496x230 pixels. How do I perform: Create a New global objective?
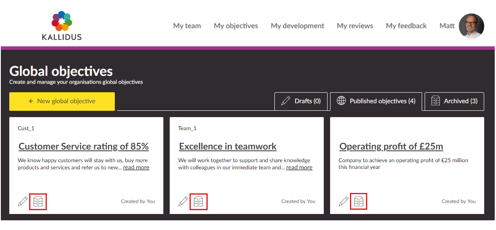pos(62,102)
